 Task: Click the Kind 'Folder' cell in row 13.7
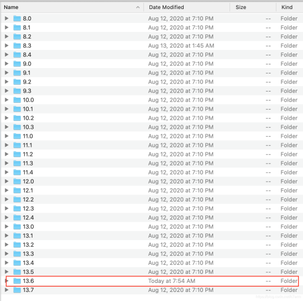click(x=289, y=290)
